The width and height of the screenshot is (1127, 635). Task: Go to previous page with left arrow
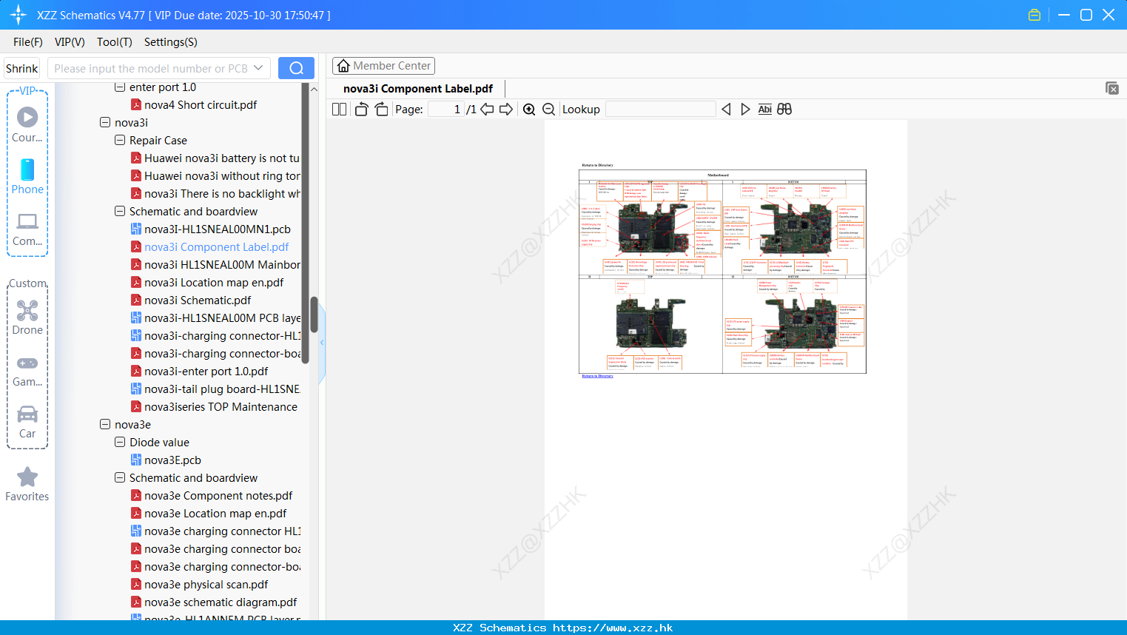(487, 109)
